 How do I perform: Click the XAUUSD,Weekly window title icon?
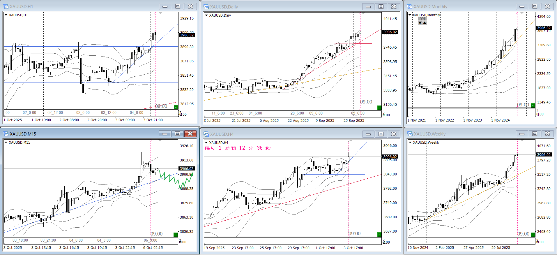[x=410, y=134]
